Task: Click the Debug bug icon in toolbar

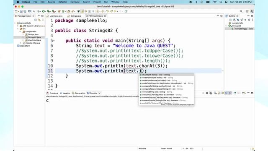Action: click(39, 11)
